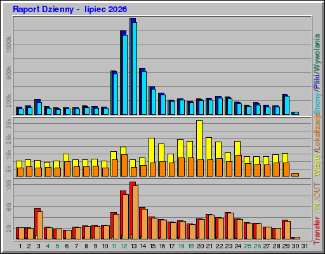Select green day 25 label
Screen dimensions: 325x254
248,246
